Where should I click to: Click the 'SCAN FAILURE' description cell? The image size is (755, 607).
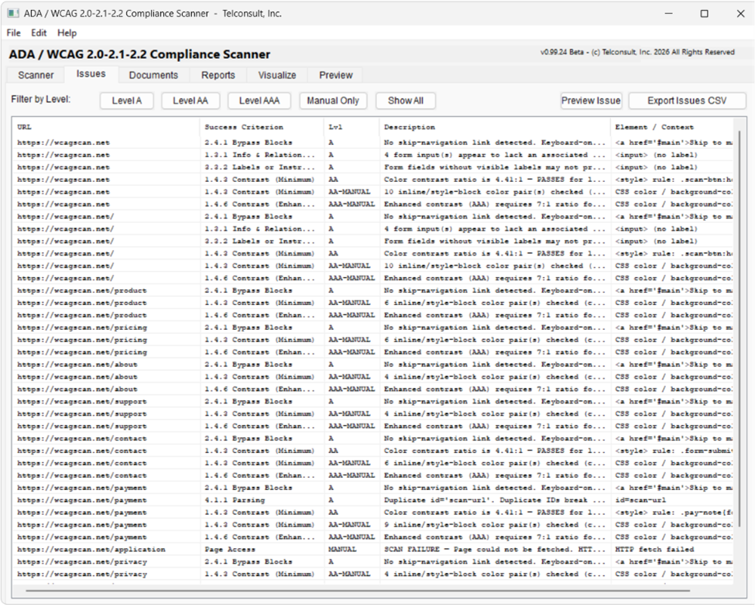pyautogui.click(x=495, y=549)
